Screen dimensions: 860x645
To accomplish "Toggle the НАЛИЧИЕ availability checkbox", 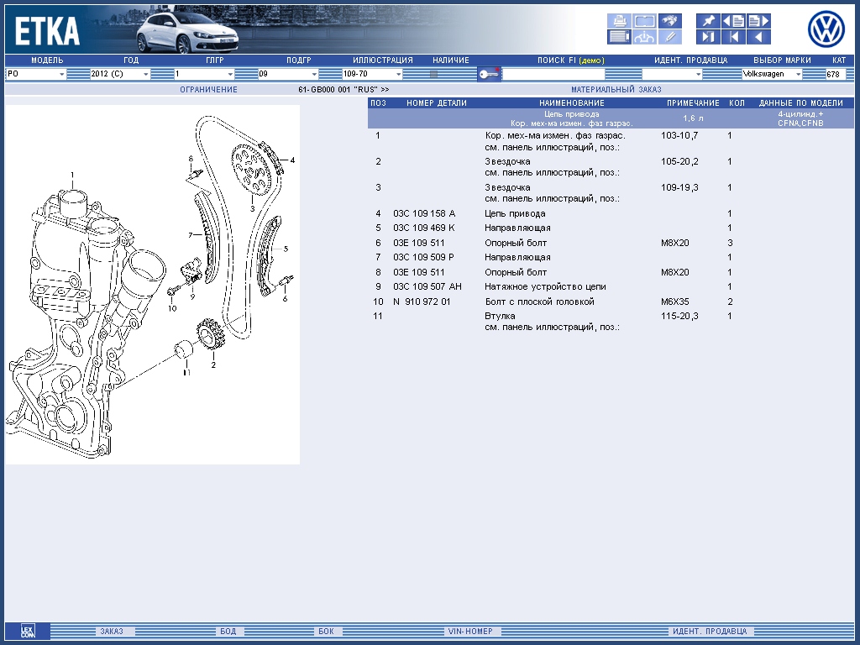I will [x=434, y=74].
